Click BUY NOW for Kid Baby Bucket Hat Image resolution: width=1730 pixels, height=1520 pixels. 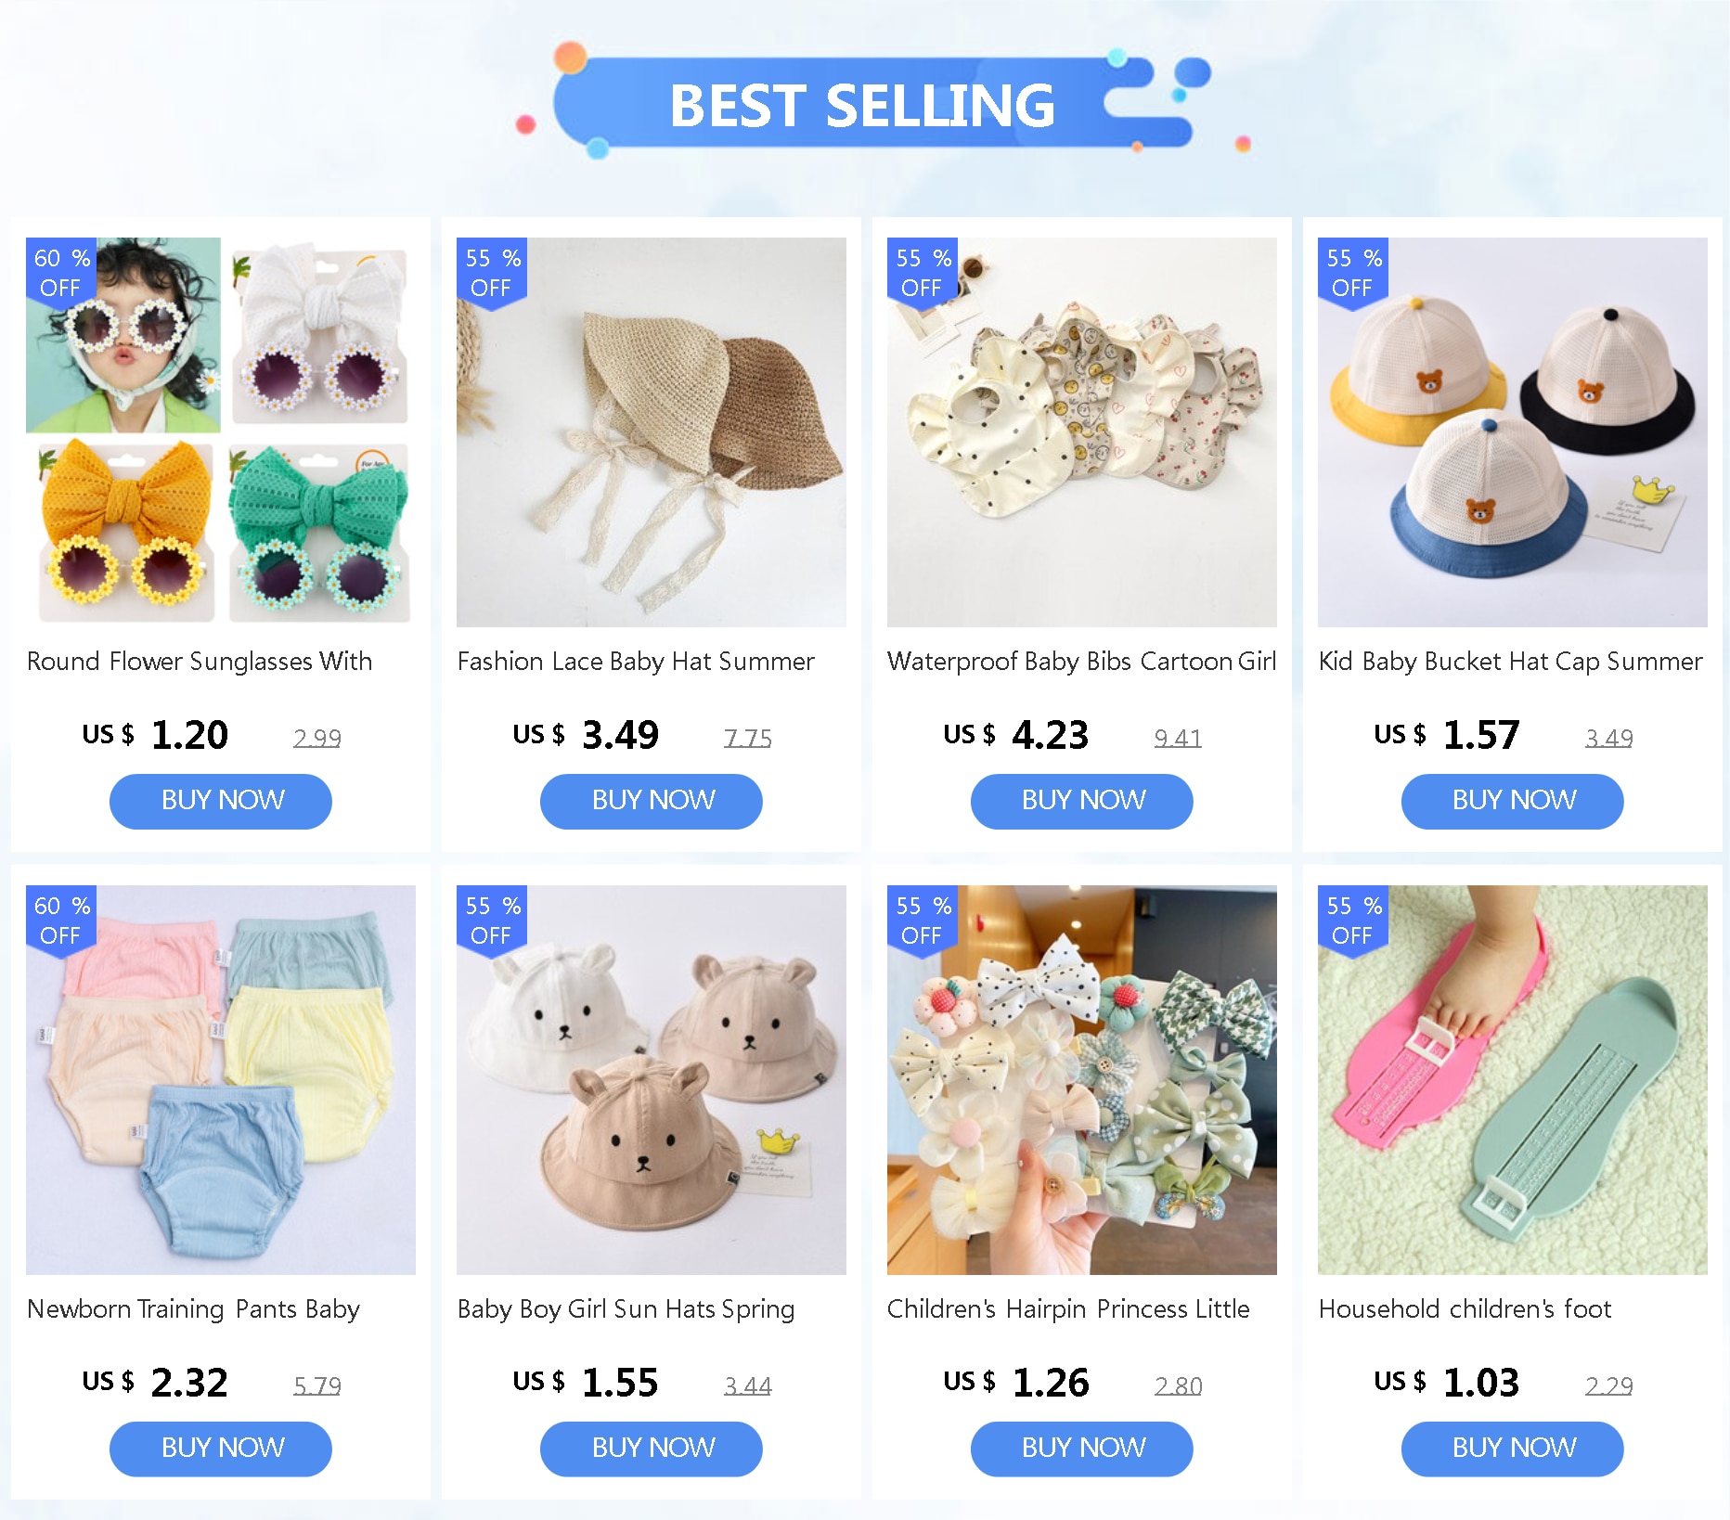(x=1513, y=801)
